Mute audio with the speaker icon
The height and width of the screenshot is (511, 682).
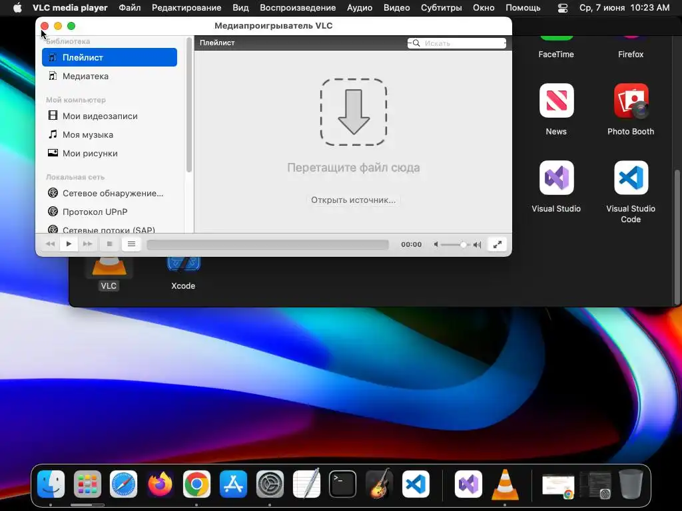pyautogui.click(x=436, y=245)
